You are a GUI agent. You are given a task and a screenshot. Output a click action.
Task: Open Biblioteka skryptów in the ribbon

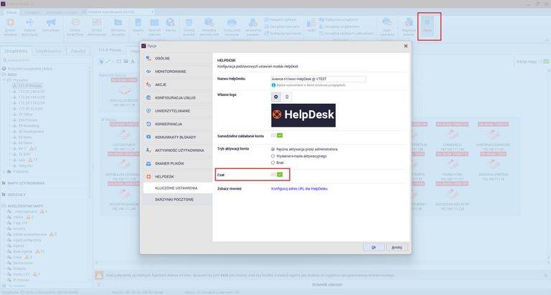pyautogui.click(x=118, y=27)
